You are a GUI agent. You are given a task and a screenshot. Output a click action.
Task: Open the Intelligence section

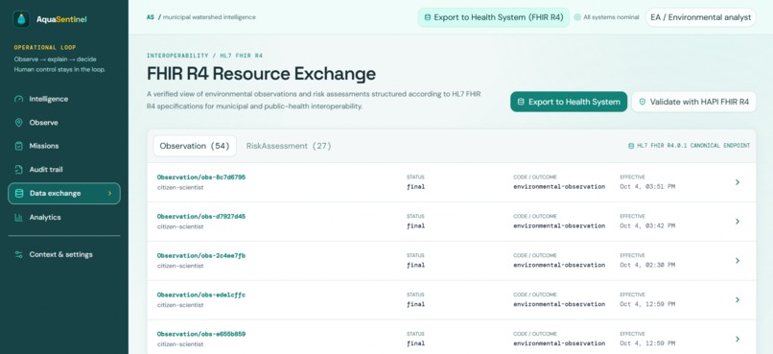(x=64, y=99)
